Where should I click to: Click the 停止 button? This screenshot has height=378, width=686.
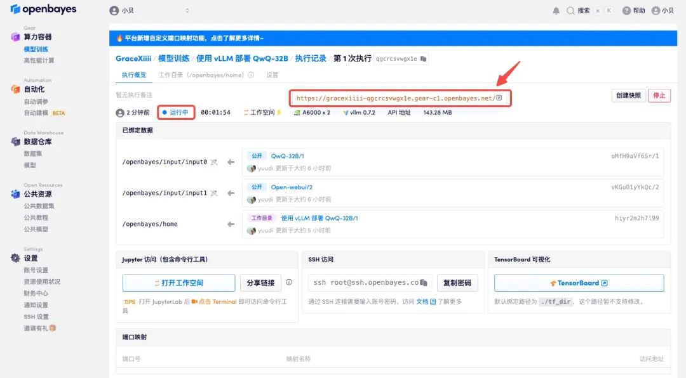click(x=659, y=96)
